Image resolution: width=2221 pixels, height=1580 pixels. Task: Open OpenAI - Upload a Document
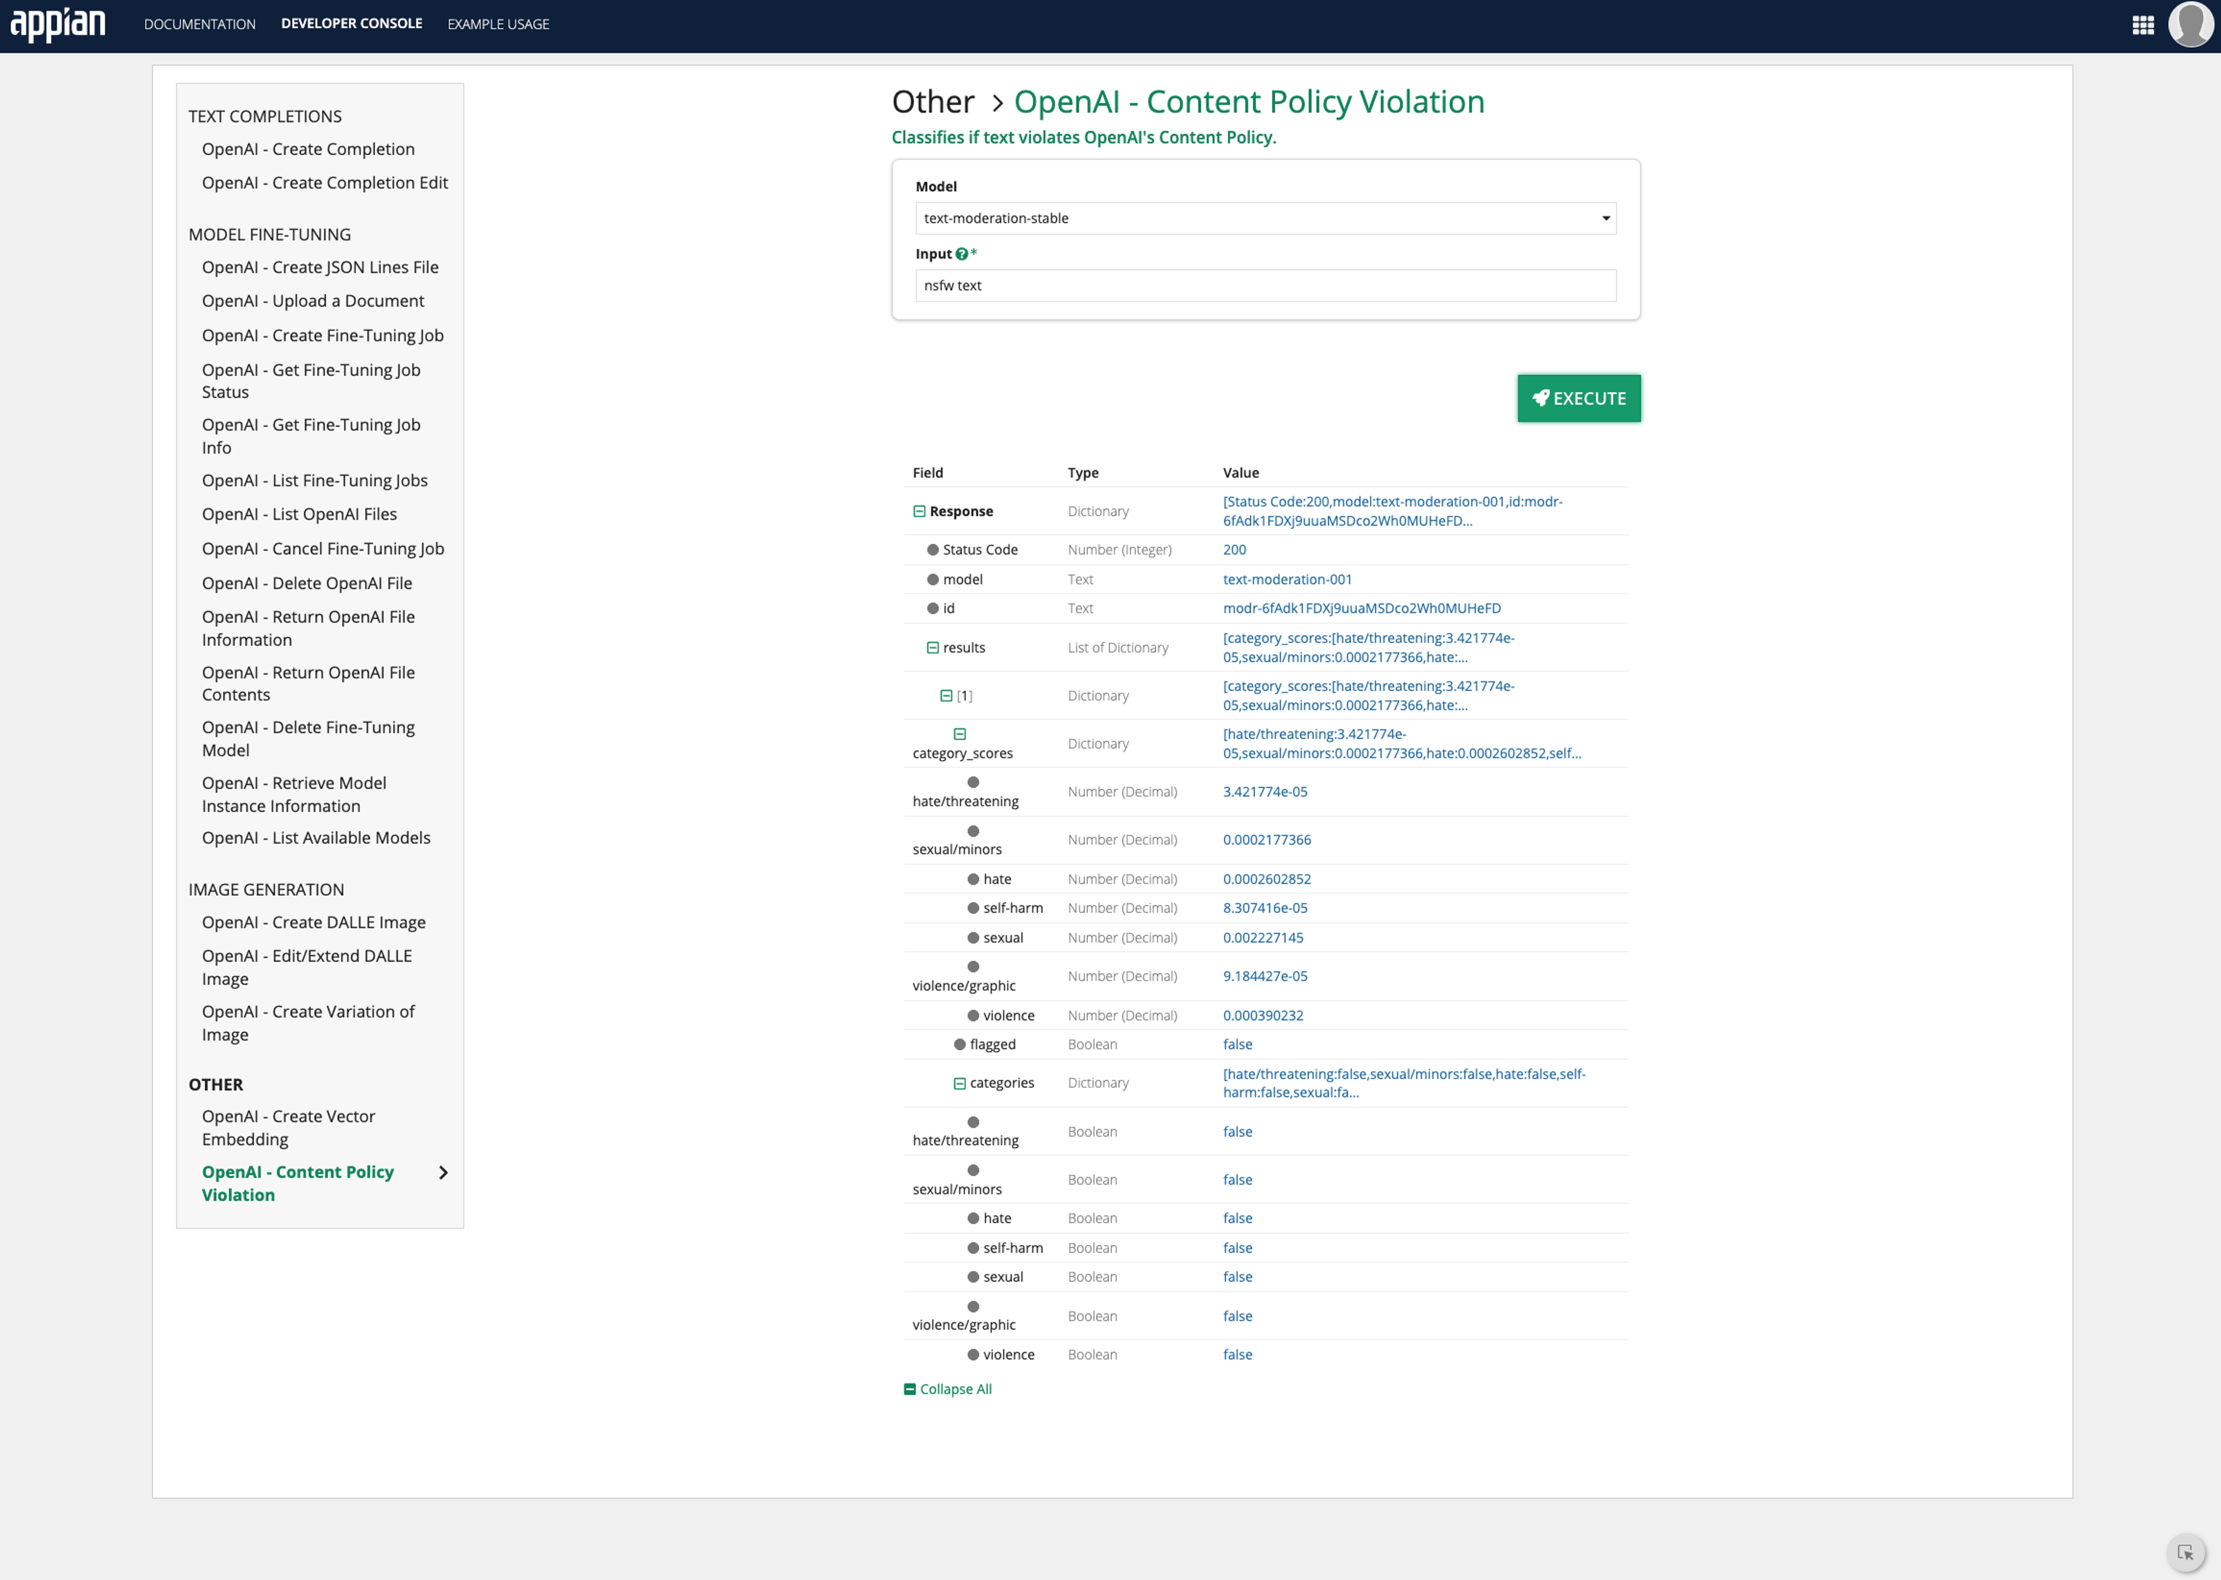(x=313, y=302)
